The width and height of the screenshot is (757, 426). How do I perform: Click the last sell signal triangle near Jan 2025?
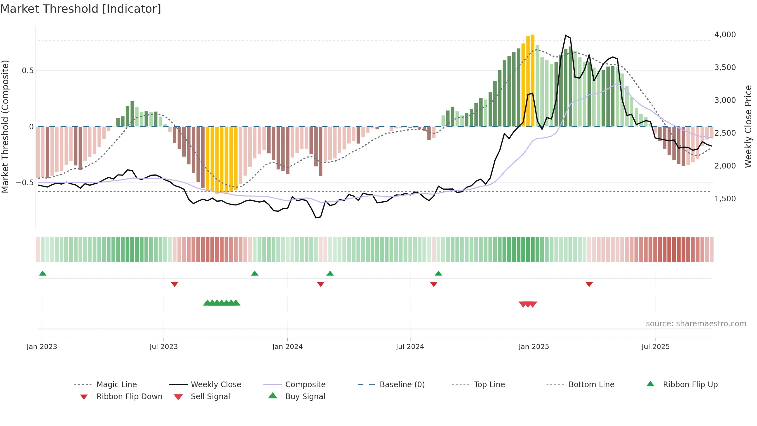click(533, 305)
